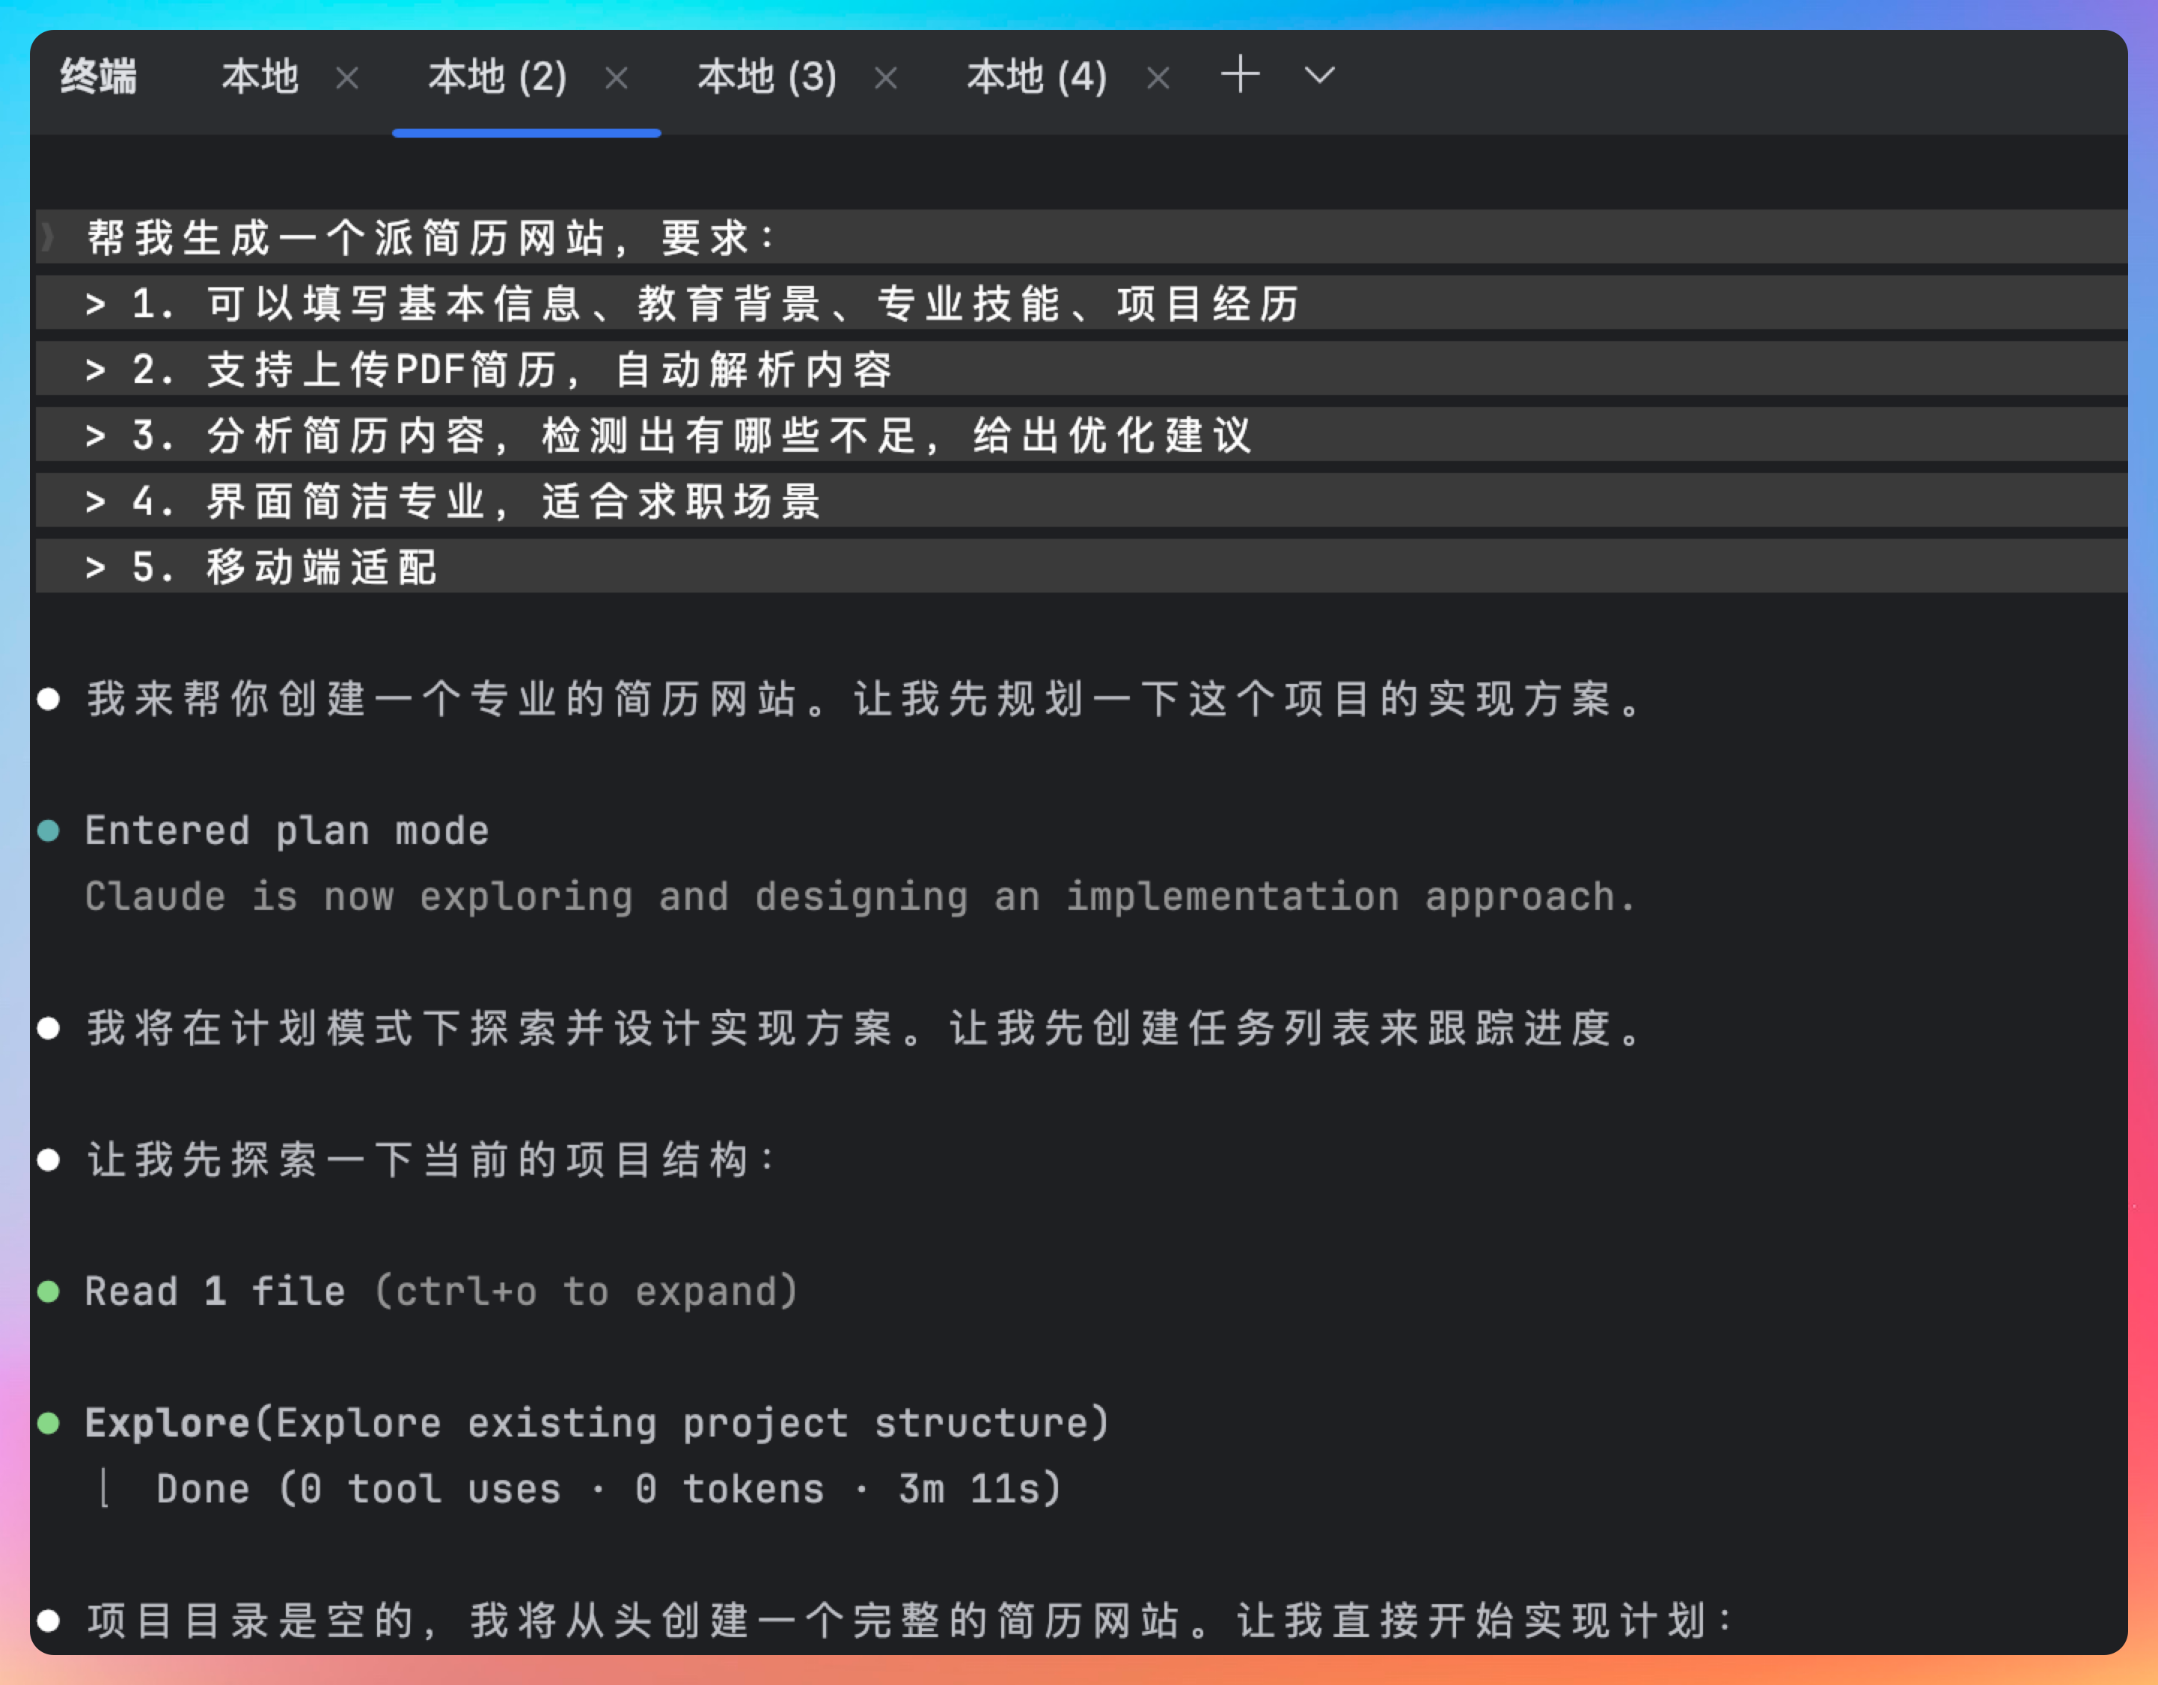Click green bullet beside Explore command

click(x=49, y=1423)
